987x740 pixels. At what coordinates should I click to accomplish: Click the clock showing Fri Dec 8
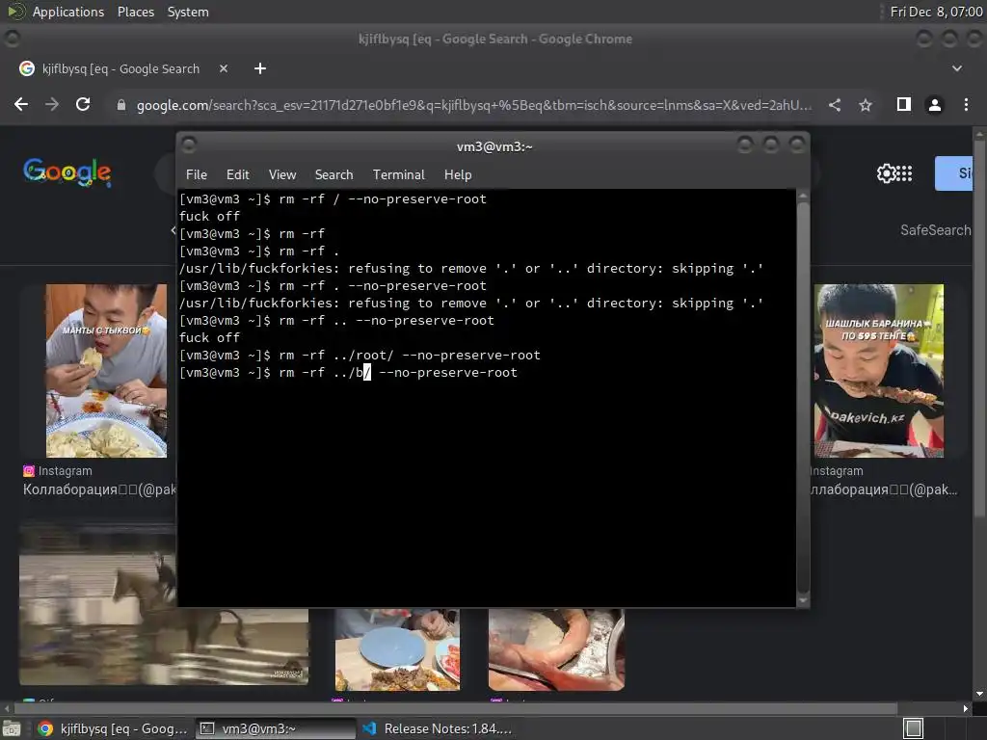(936, 12)
